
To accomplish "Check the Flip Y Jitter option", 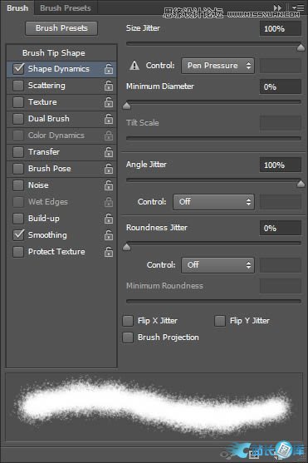I will [220, 321].
